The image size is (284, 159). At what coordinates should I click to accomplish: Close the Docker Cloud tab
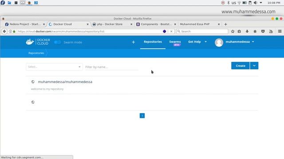[x=88, y=24]
